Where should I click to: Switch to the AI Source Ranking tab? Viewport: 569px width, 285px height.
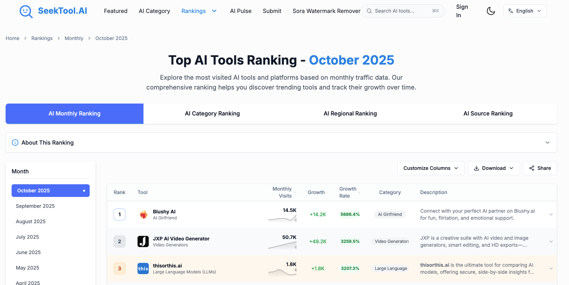pos(488,114)
